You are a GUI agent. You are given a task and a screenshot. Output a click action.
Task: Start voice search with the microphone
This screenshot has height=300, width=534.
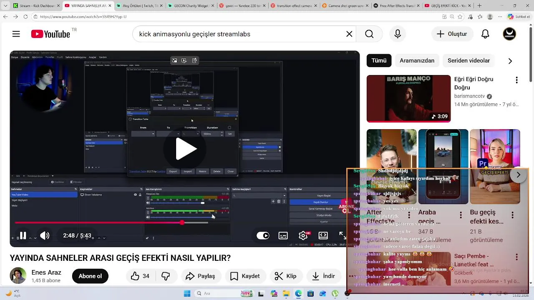(x=398, y=34)
